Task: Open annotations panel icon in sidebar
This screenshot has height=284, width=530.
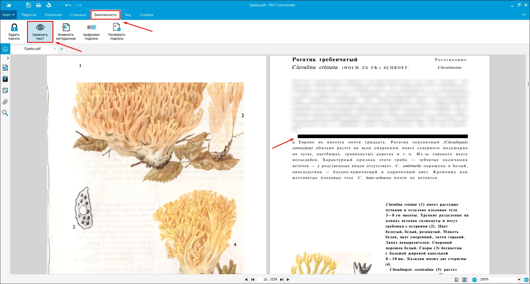Action: [x=5, y=90]
